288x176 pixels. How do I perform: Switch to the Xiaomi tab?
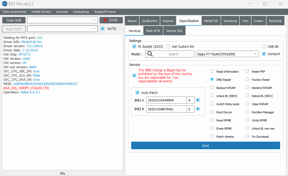click(132, 21)
